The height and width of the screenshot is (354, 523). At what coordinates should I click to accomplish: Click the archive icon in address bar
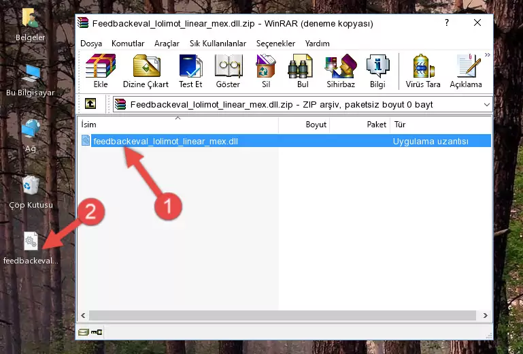click(120, 105)
